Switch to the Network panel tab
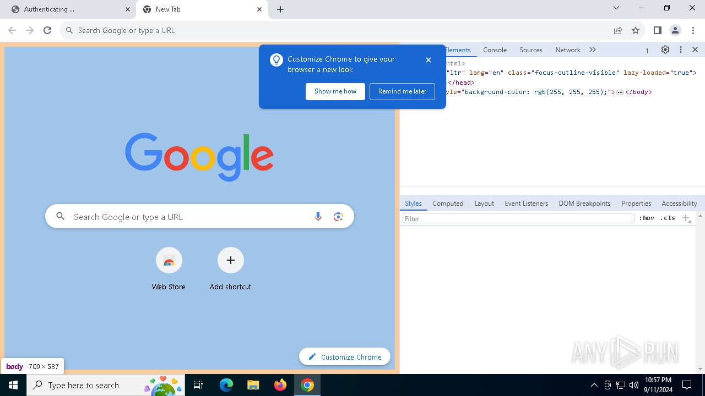The image size is (705, 396). [x=568, y=50]
